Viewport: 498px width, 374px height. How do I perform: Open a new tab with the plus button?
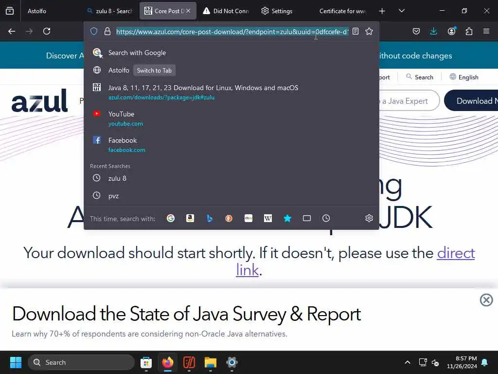tap(382, 11)
